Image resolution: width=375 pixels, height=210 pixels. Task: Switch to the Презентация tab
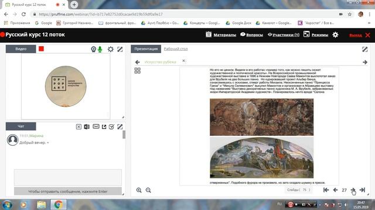(x=146, y=49)
